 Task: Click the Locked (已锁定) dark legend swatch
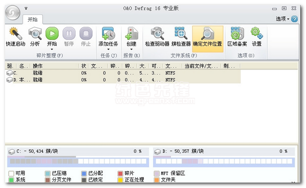84,180
